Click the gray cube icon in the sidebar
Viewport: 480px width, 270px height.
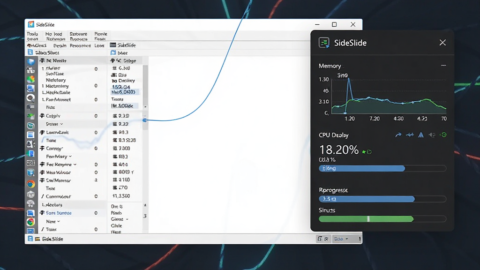point(30,194)
